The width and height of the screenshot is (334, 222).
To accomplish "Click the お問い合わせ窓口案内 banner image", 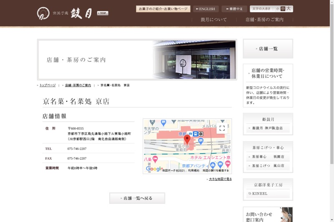I will coord(268,215).
